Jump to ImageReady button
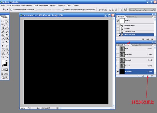157x113 pixels. coord(5,78)
